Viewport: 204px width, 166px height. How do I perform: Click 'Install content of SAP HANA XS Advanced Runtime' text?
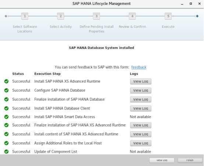coord(76,134)
